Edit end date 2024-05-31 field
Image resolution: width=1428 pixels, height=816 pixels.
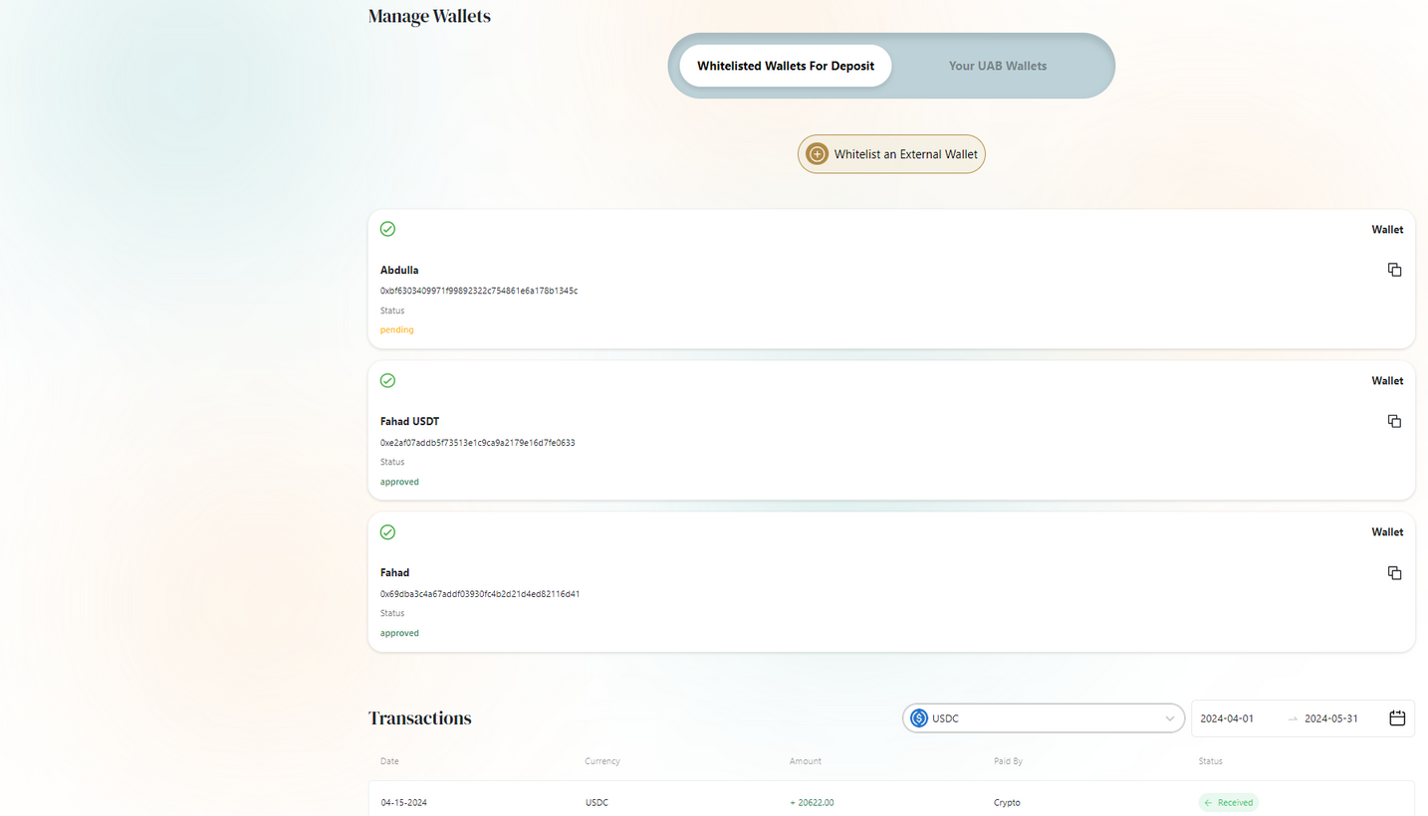(1330, 718)
